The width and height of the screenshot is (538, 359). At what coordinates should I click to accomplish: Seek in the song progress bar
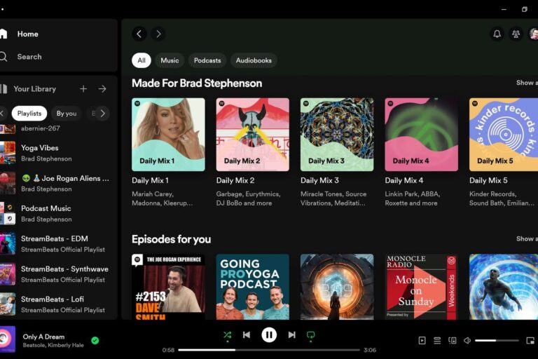coord(269,350)
